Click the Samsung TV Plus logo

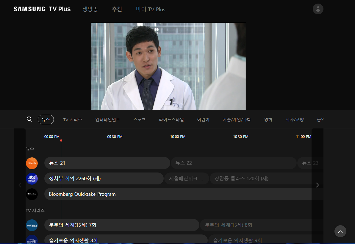tap(42, 9)
